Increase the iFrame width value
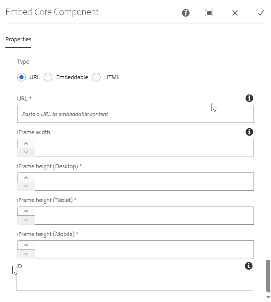The image size is (271, 302). (26, 144)
